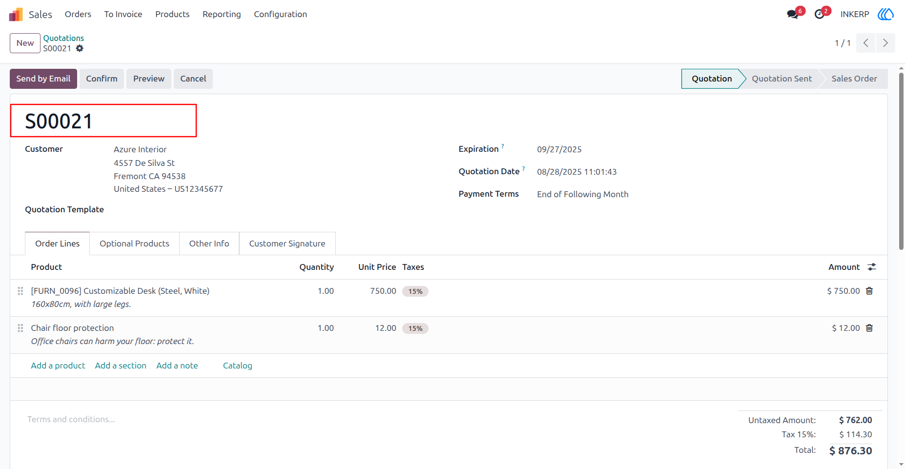
Task: Delete the Chair floor protection line
Action: pos(869,328)
